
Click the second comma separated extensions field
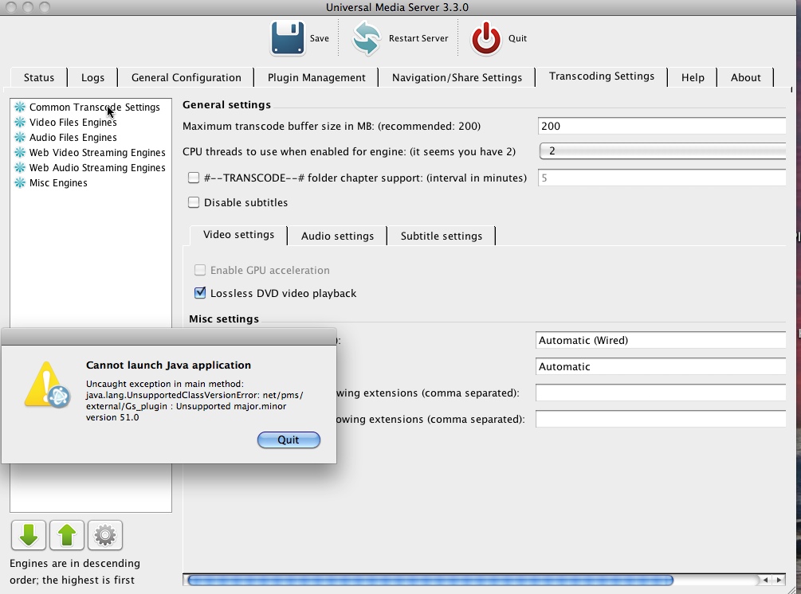[x=661, y=419]
